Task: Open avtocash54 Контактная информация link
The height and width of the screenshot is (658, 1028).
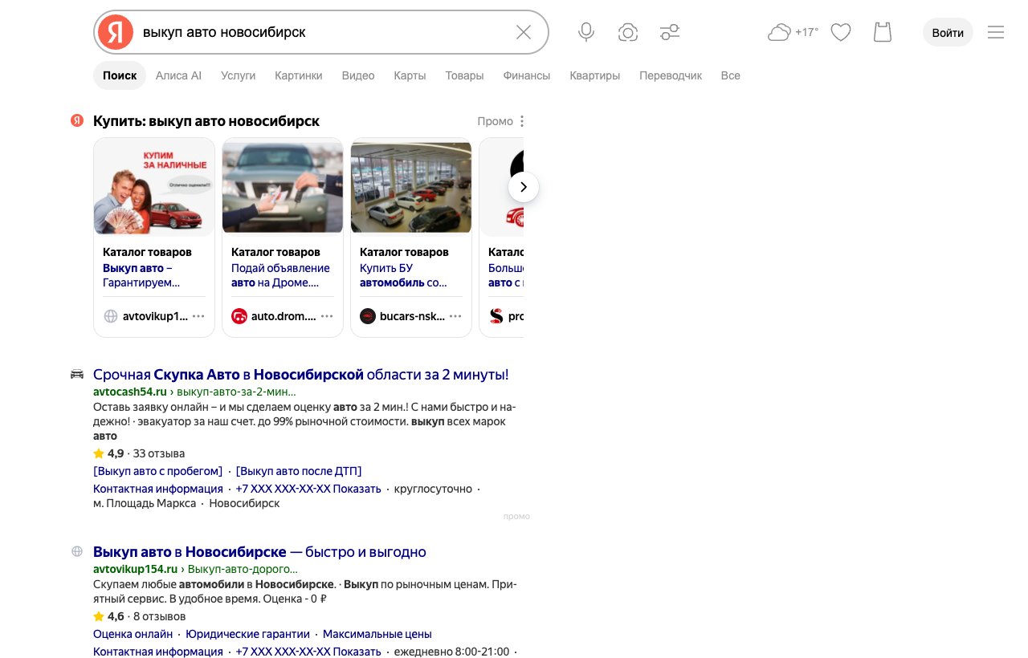Action: [158, 489]
